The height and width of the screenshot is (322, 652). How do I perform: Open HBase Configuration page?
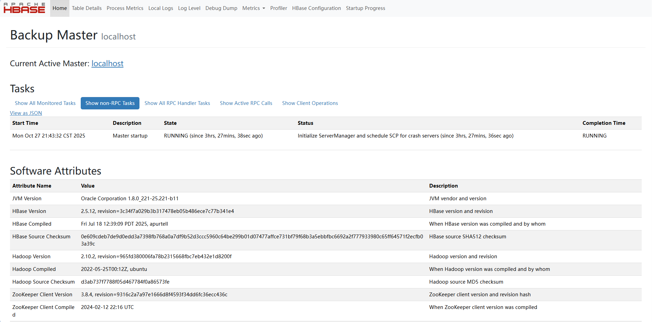point(316,8)
